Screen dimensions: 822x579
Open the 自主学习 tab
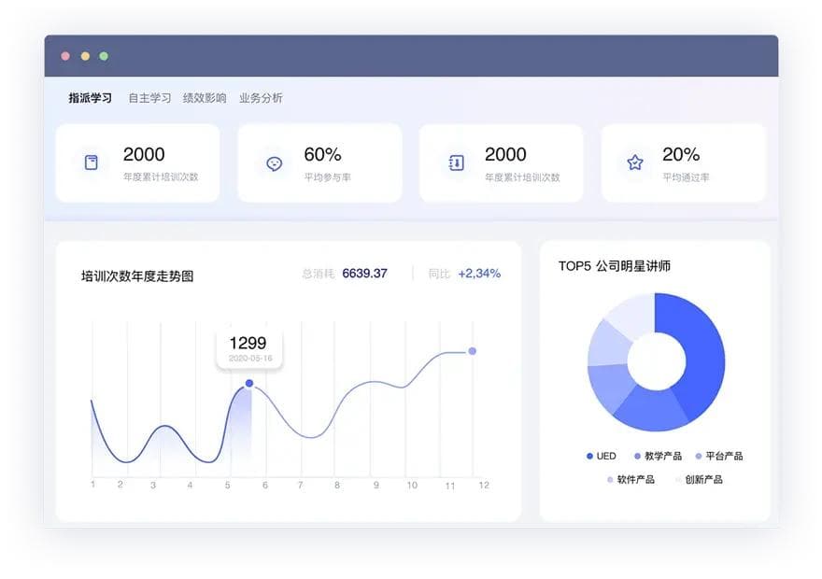150,98
